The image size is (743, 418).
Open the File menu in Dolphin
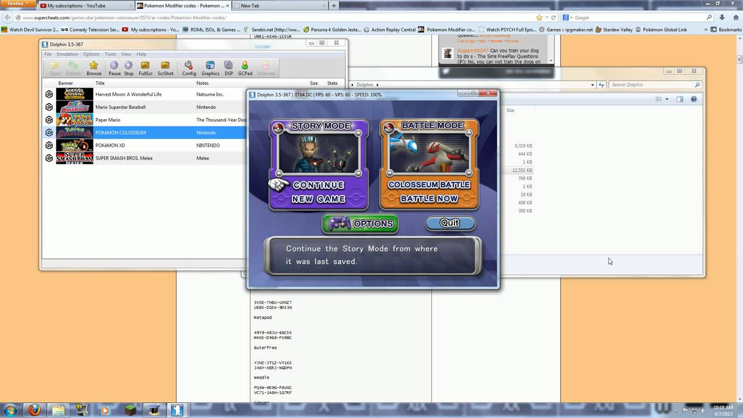point(48,54)
